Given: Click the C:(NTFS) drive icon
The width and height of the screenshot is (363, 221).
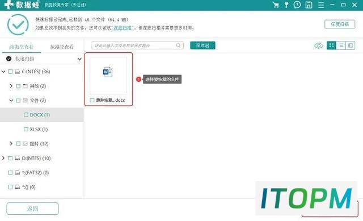Looking at the screenshot, I should (18, 72).
